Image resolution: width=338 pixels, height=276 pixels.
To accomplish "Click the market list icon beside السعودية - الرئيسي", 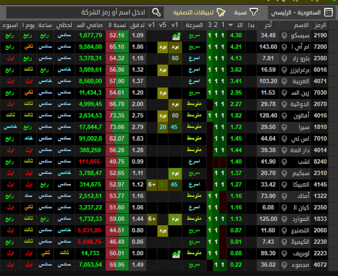I will click(x=328, y=12).
